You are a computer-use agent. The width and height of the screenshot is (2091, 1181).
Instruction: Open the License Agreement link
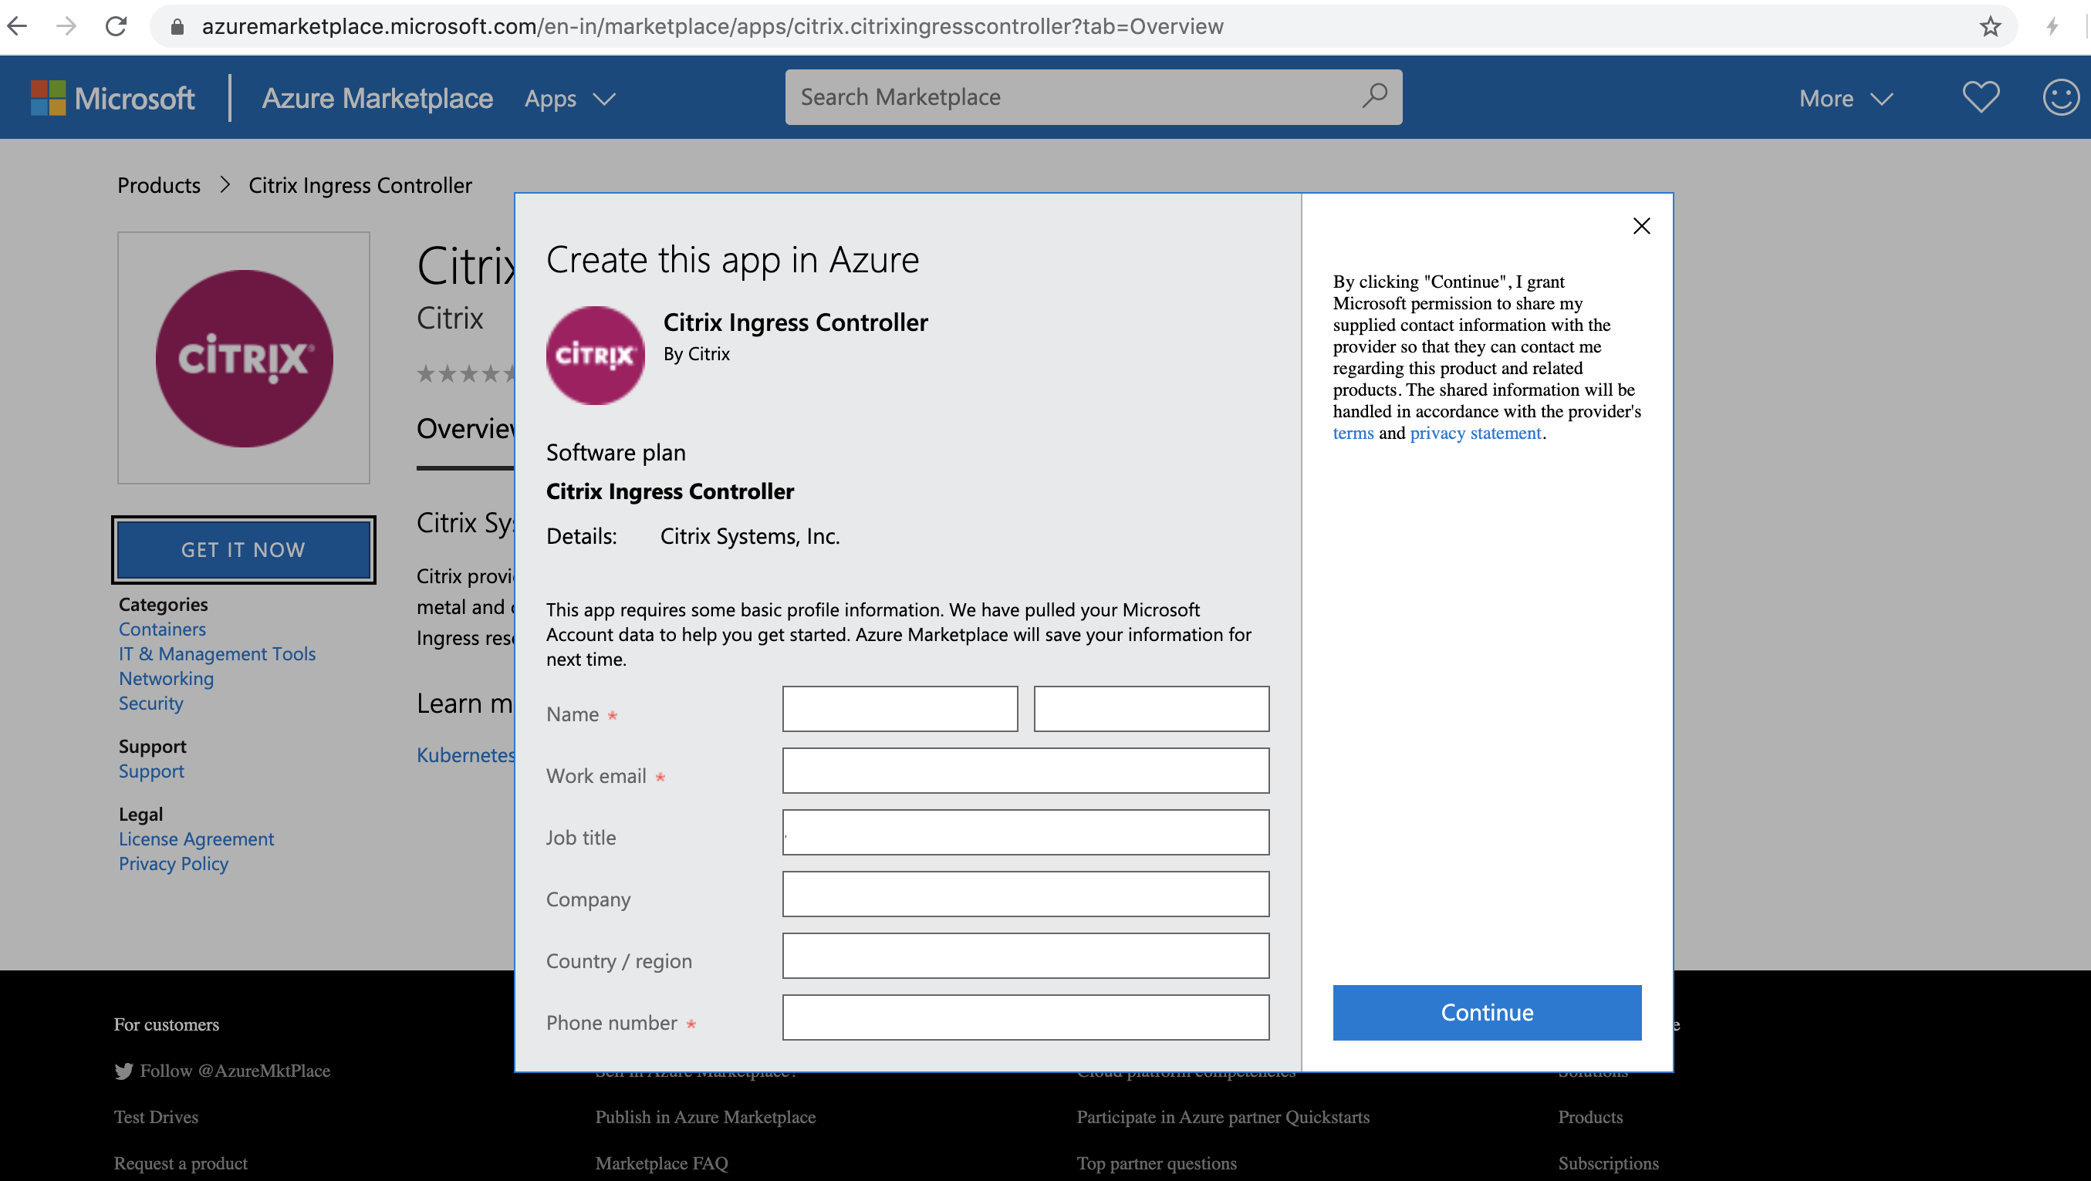(197, 839)
